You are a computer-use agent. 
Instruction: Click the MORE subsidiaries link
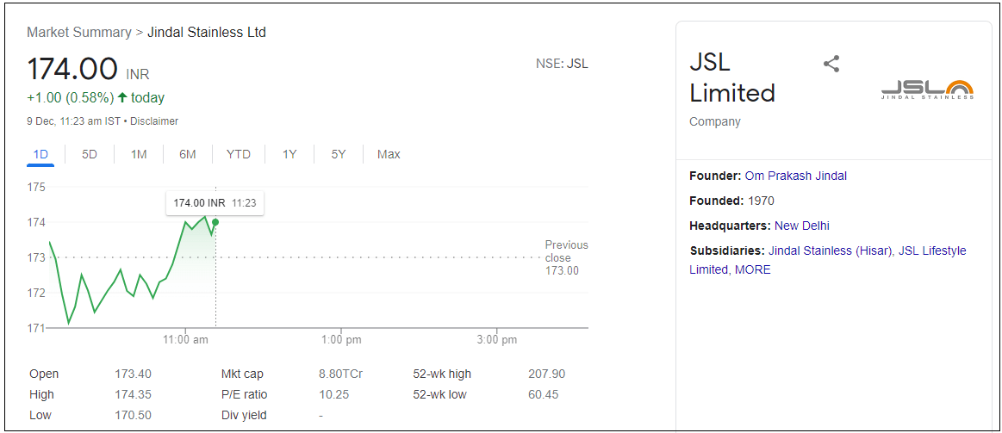click(x=753, y=269)
